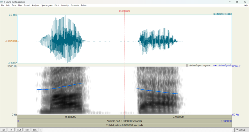The width and height of the screenshot is (249, 132).
Task: Click the 'sel' zoom button
Action: click(x=27, y=130)
